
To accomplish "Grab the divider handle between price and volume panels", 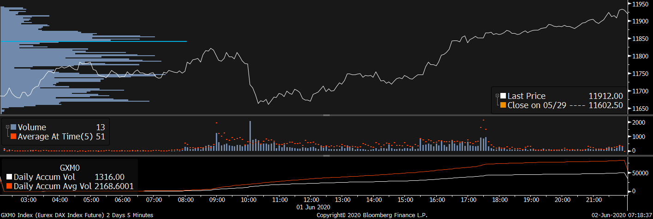I will [x=326, y=115].
